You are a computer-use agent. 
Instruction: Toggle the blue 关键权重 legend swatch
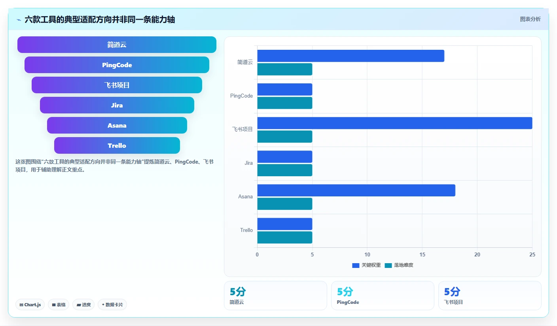tap(356, 265)
